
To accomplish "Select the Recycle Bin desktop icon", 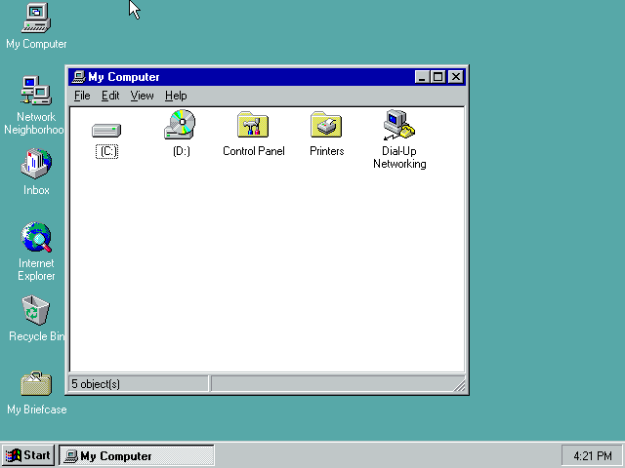I will pos(36,310).
